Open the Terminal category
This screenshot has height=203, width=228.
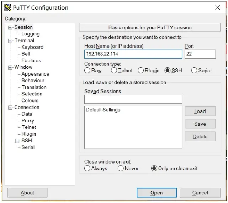pos(24,40)
